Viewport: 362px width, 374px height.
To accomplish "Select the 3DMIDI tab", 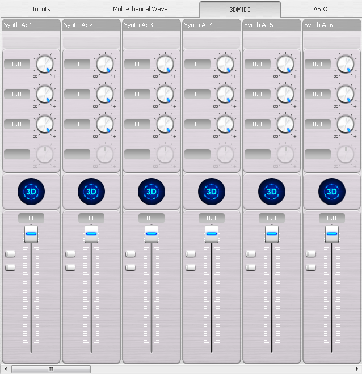I will [240, 10].
